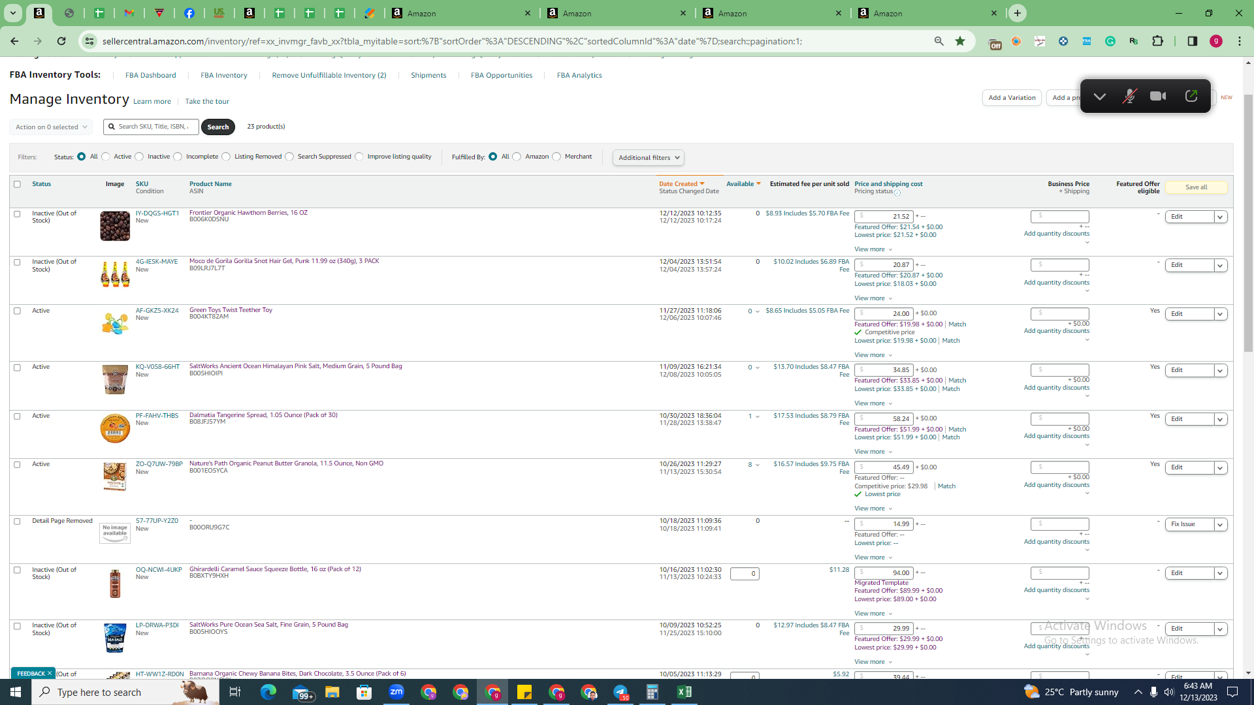Open the Chrome side panel icon
The image size is (1254, 705).
[x=1193, y=41]
